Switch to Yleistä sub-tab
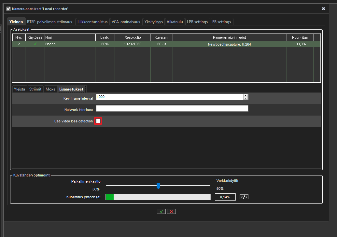 click(x=20, y=89)
